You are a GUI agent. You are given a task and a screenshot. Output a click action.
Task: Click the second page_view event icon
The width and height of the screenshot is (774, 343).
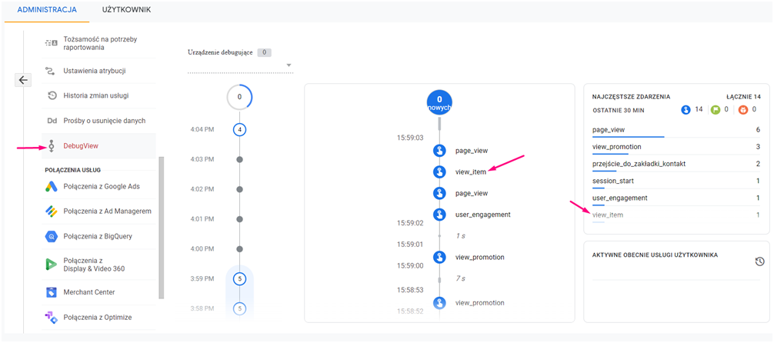[439, 193]
